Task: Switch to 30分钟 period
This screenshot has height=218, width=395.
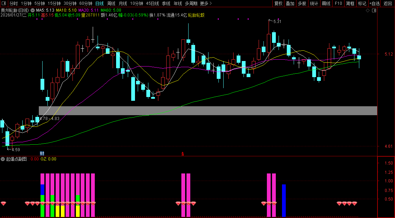Action: 70,3
